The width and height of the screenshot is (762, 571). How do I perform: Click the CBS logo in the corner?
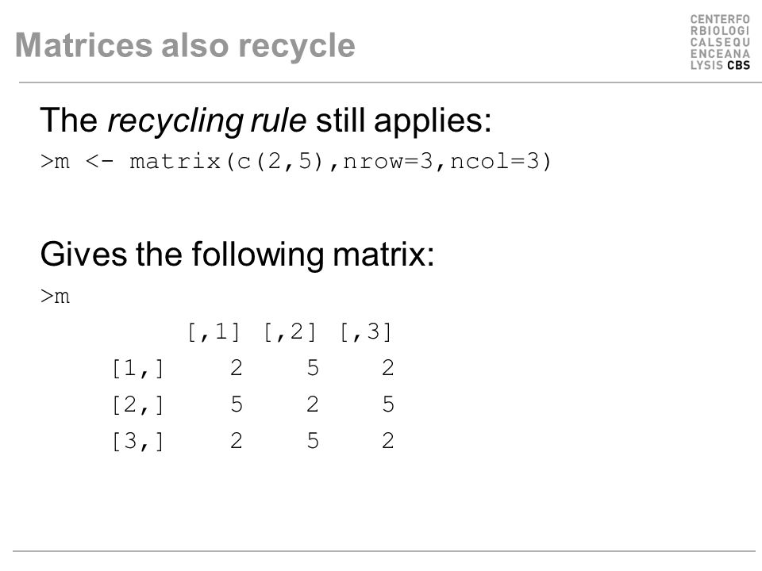[x=720, y=42]
